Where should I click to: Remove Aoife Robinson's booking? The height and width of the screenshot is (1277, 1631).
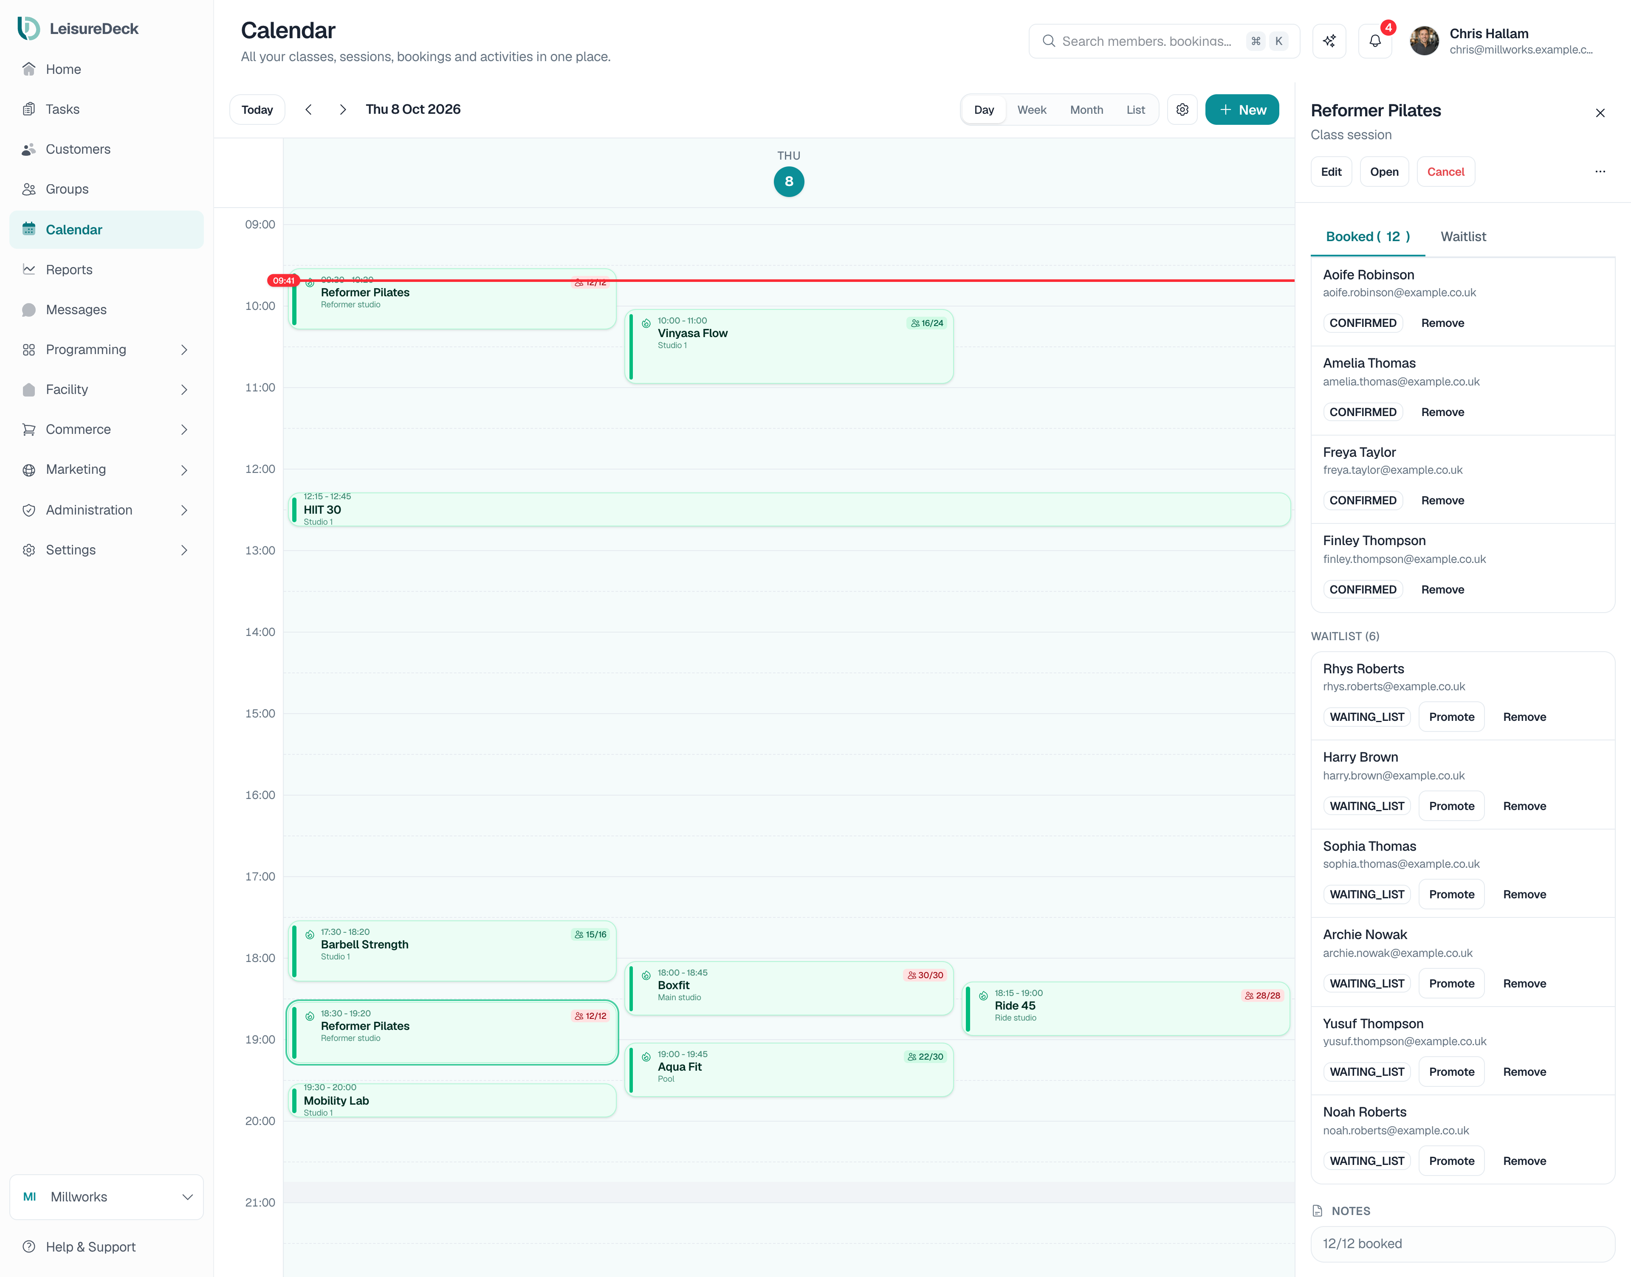(1442, 323)
